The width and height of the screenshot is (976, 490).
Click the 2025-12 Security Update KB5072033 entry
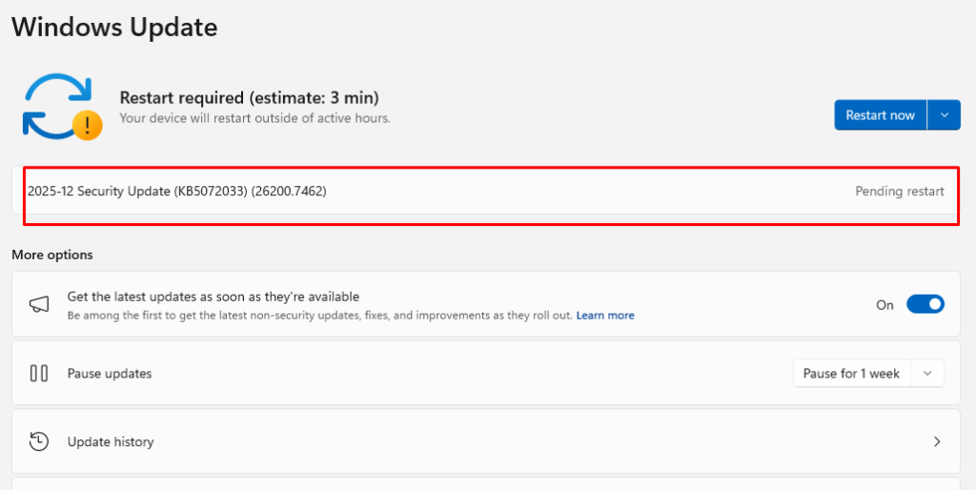pyautogui.click(x=176, y=192)
